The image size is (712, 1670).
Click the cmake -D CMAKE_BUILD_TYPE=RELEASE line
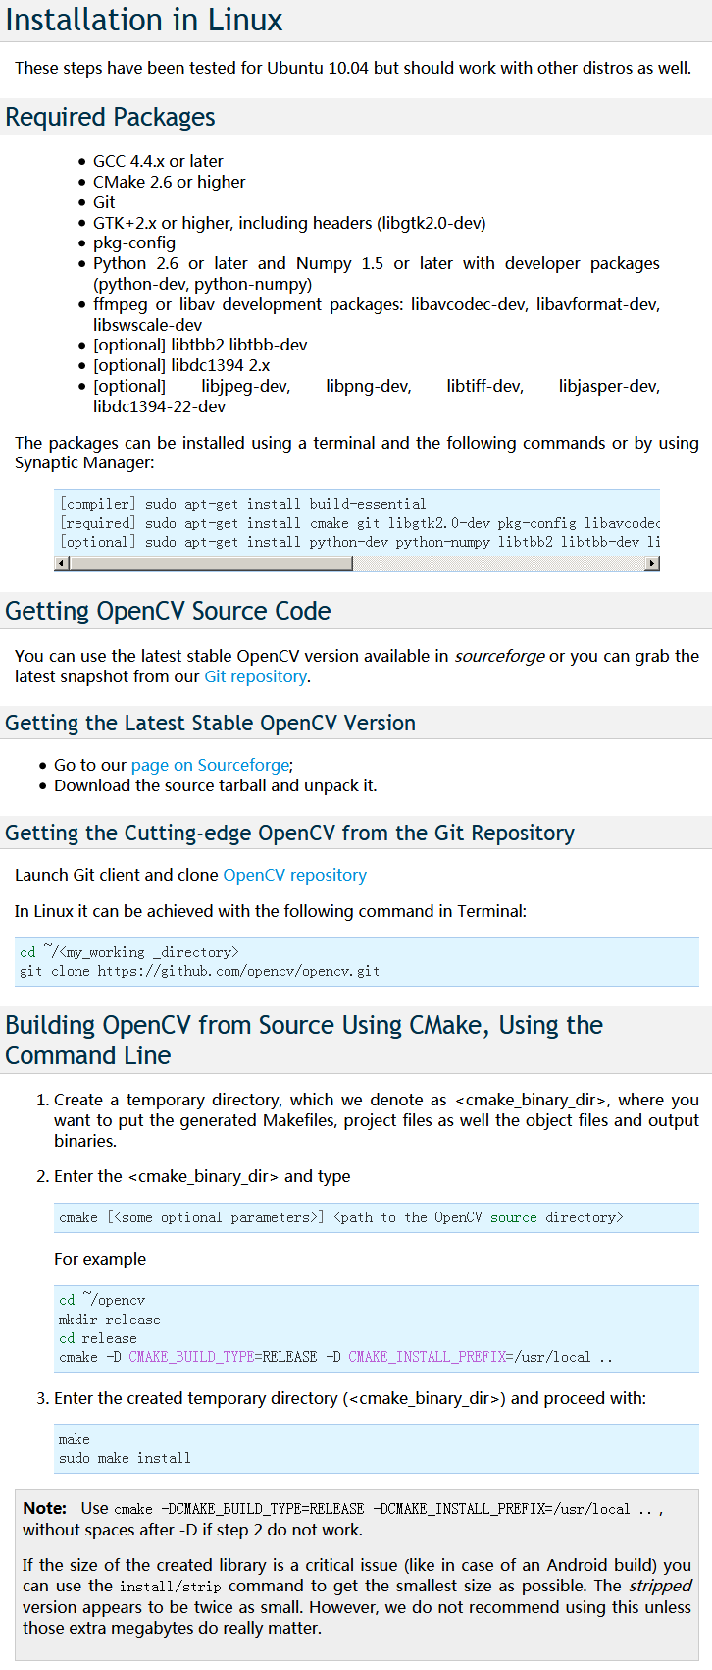tap(335, 1357)
